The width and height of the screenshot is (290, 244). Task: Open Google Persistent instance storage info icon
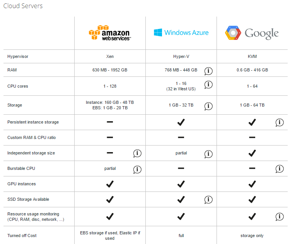280,122
